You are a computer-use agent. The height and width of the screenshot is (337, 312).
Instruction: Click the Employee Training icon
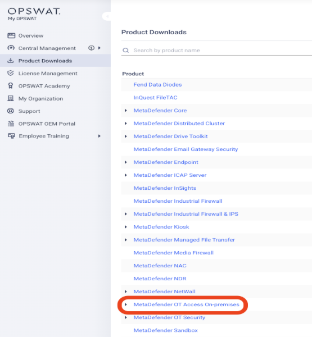11,136
